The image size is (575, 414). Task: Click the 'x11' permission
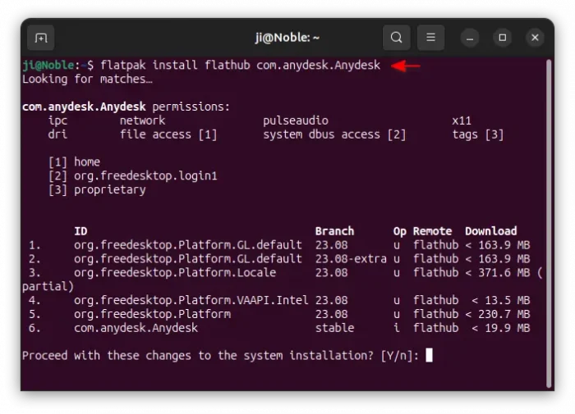point(462,121)
